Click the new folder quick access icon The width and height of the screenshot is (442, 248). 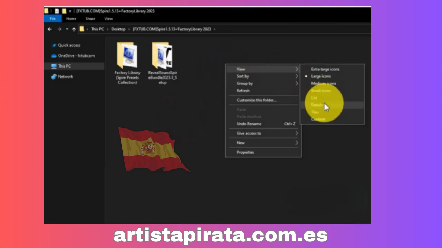pyautogui.click(x=64, y=11)
